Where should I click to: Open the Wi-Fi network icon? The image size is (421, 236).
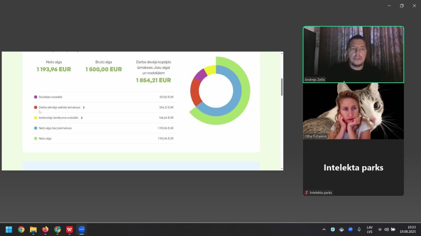tap(380, 229)
